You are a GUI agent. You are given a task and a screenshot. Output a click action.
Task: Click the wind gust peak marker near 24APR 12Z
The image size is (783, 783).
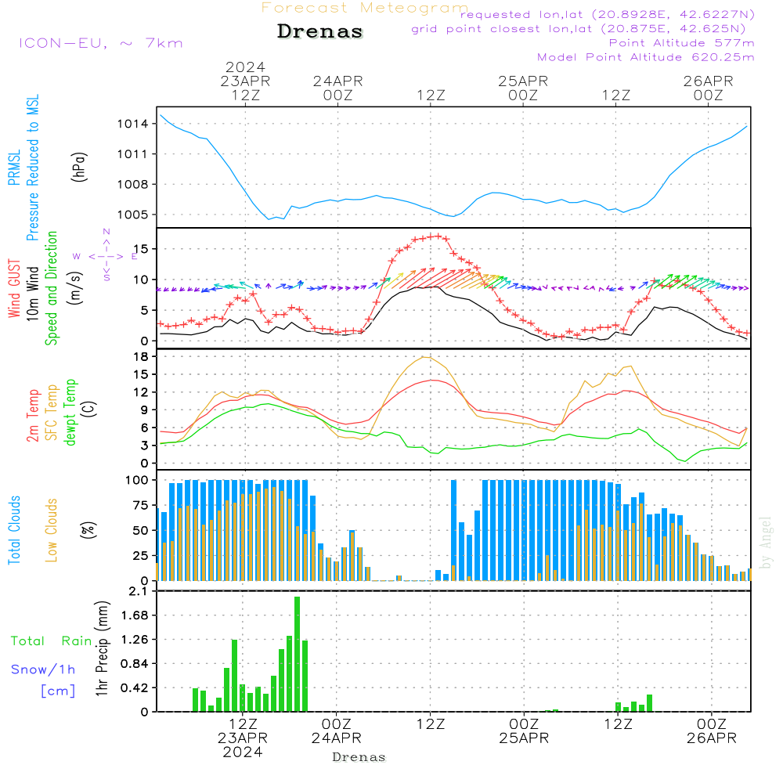(x=438, y=236)
